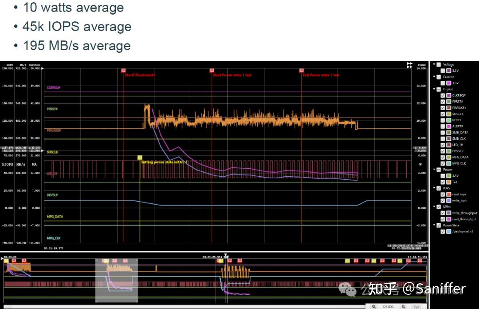Click the first yellow flag on the overview timeline
Image resolution: width=479 pixels, height=309 pixels.
click(x=6, y=261)
